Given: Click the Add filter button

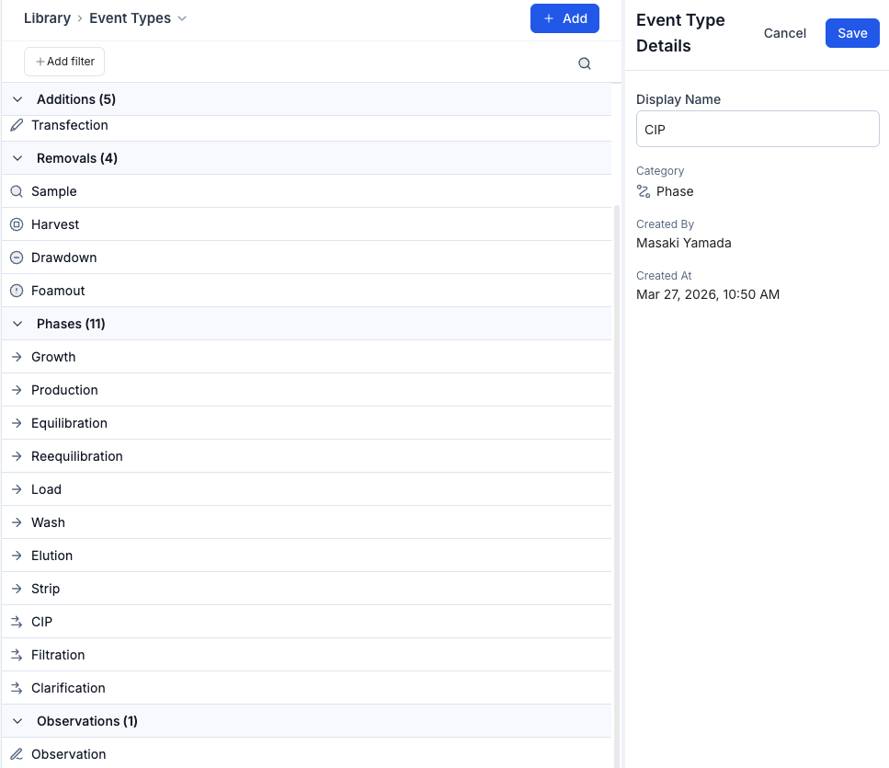Looking at the screenshot, I should coord(64,62).
